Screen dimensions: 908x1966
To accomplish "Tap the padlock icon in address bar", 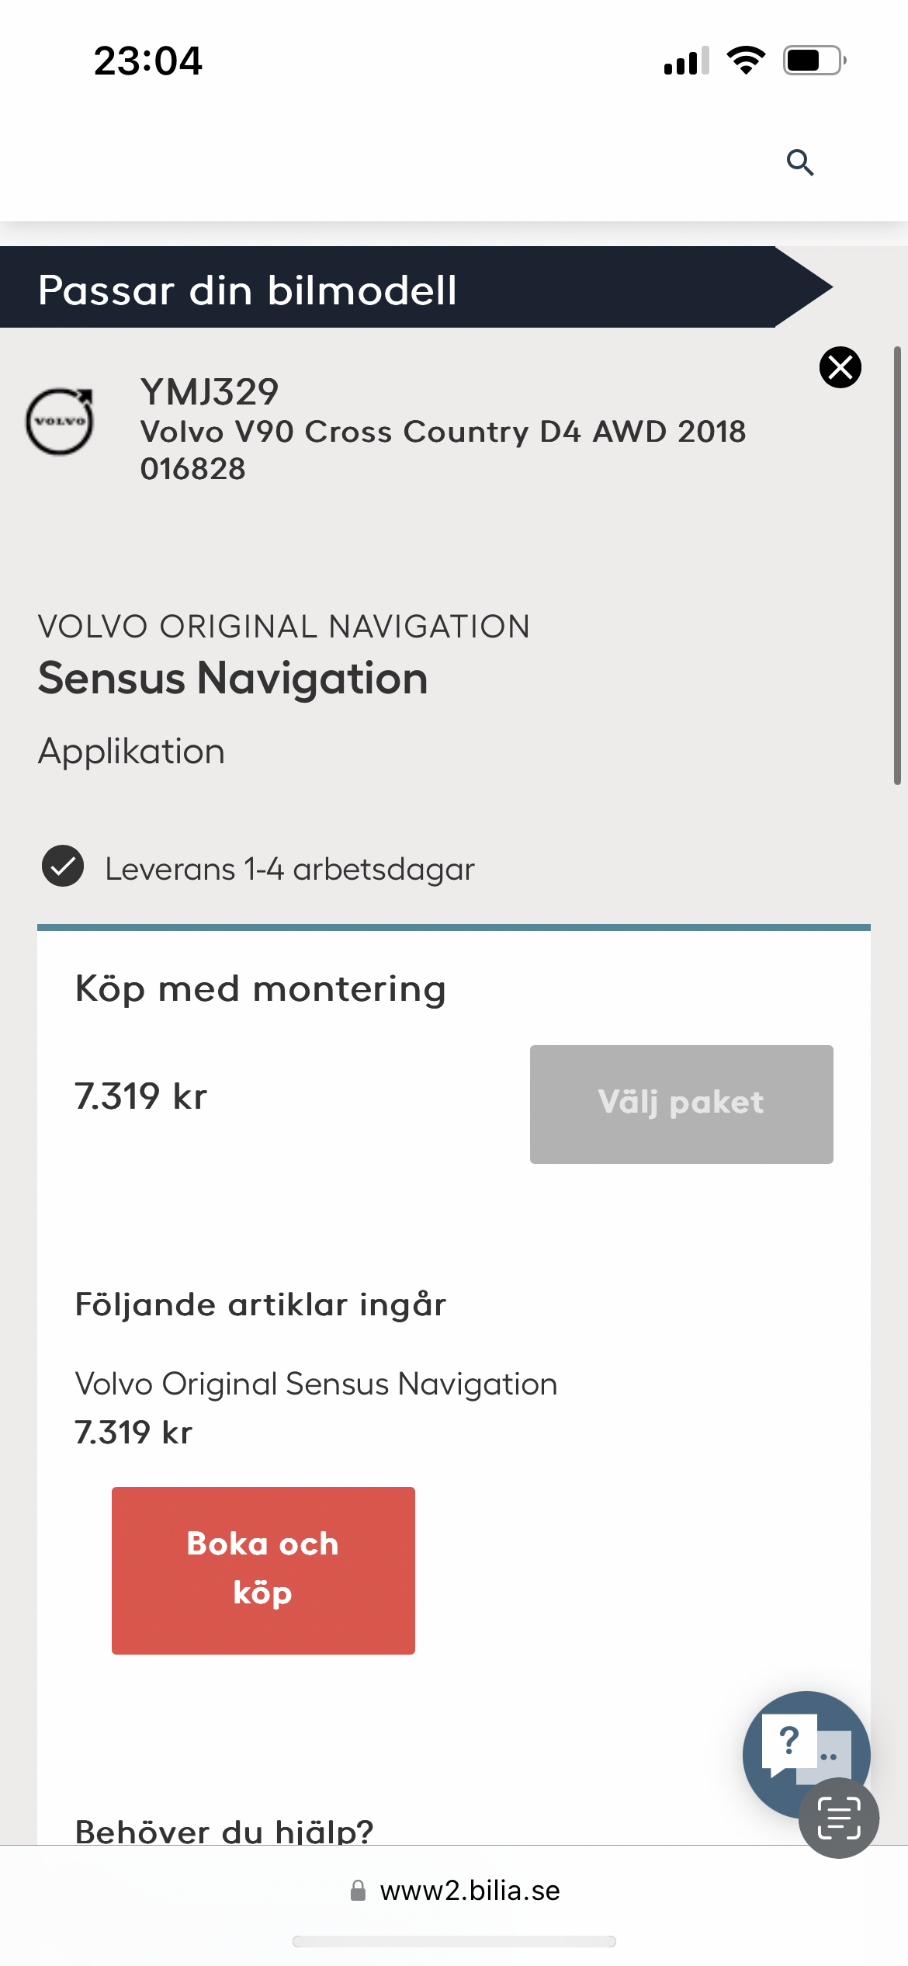I will (x=358, y=1890).
